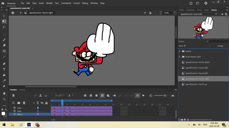229x128 pixels.
Task: Switch to the Output tab
Action: pos(22,90)
